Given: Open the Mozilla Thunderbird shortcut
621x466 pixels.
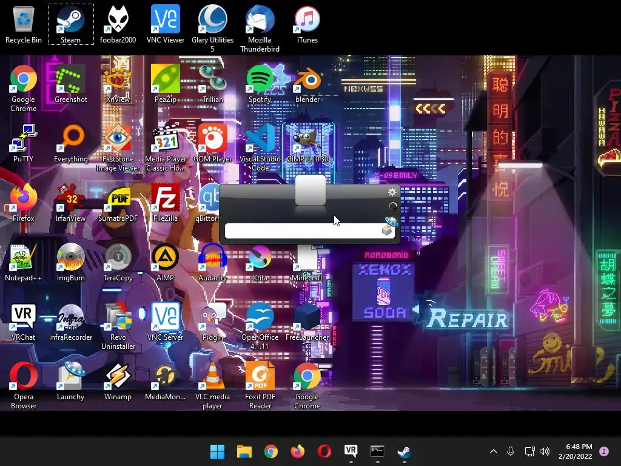Looking at the screenshot, I should [260, 29].
